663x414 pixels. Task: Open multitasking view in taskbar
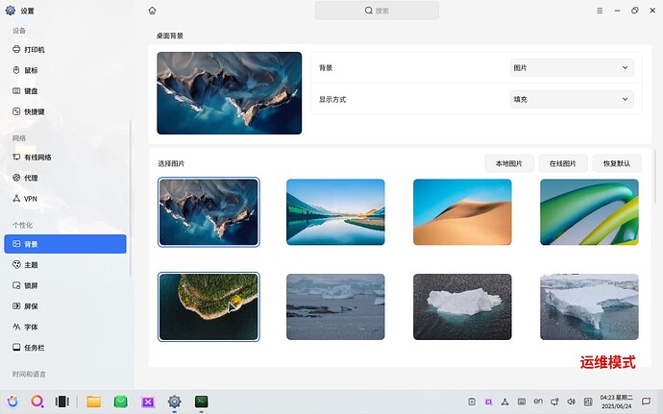61,402
